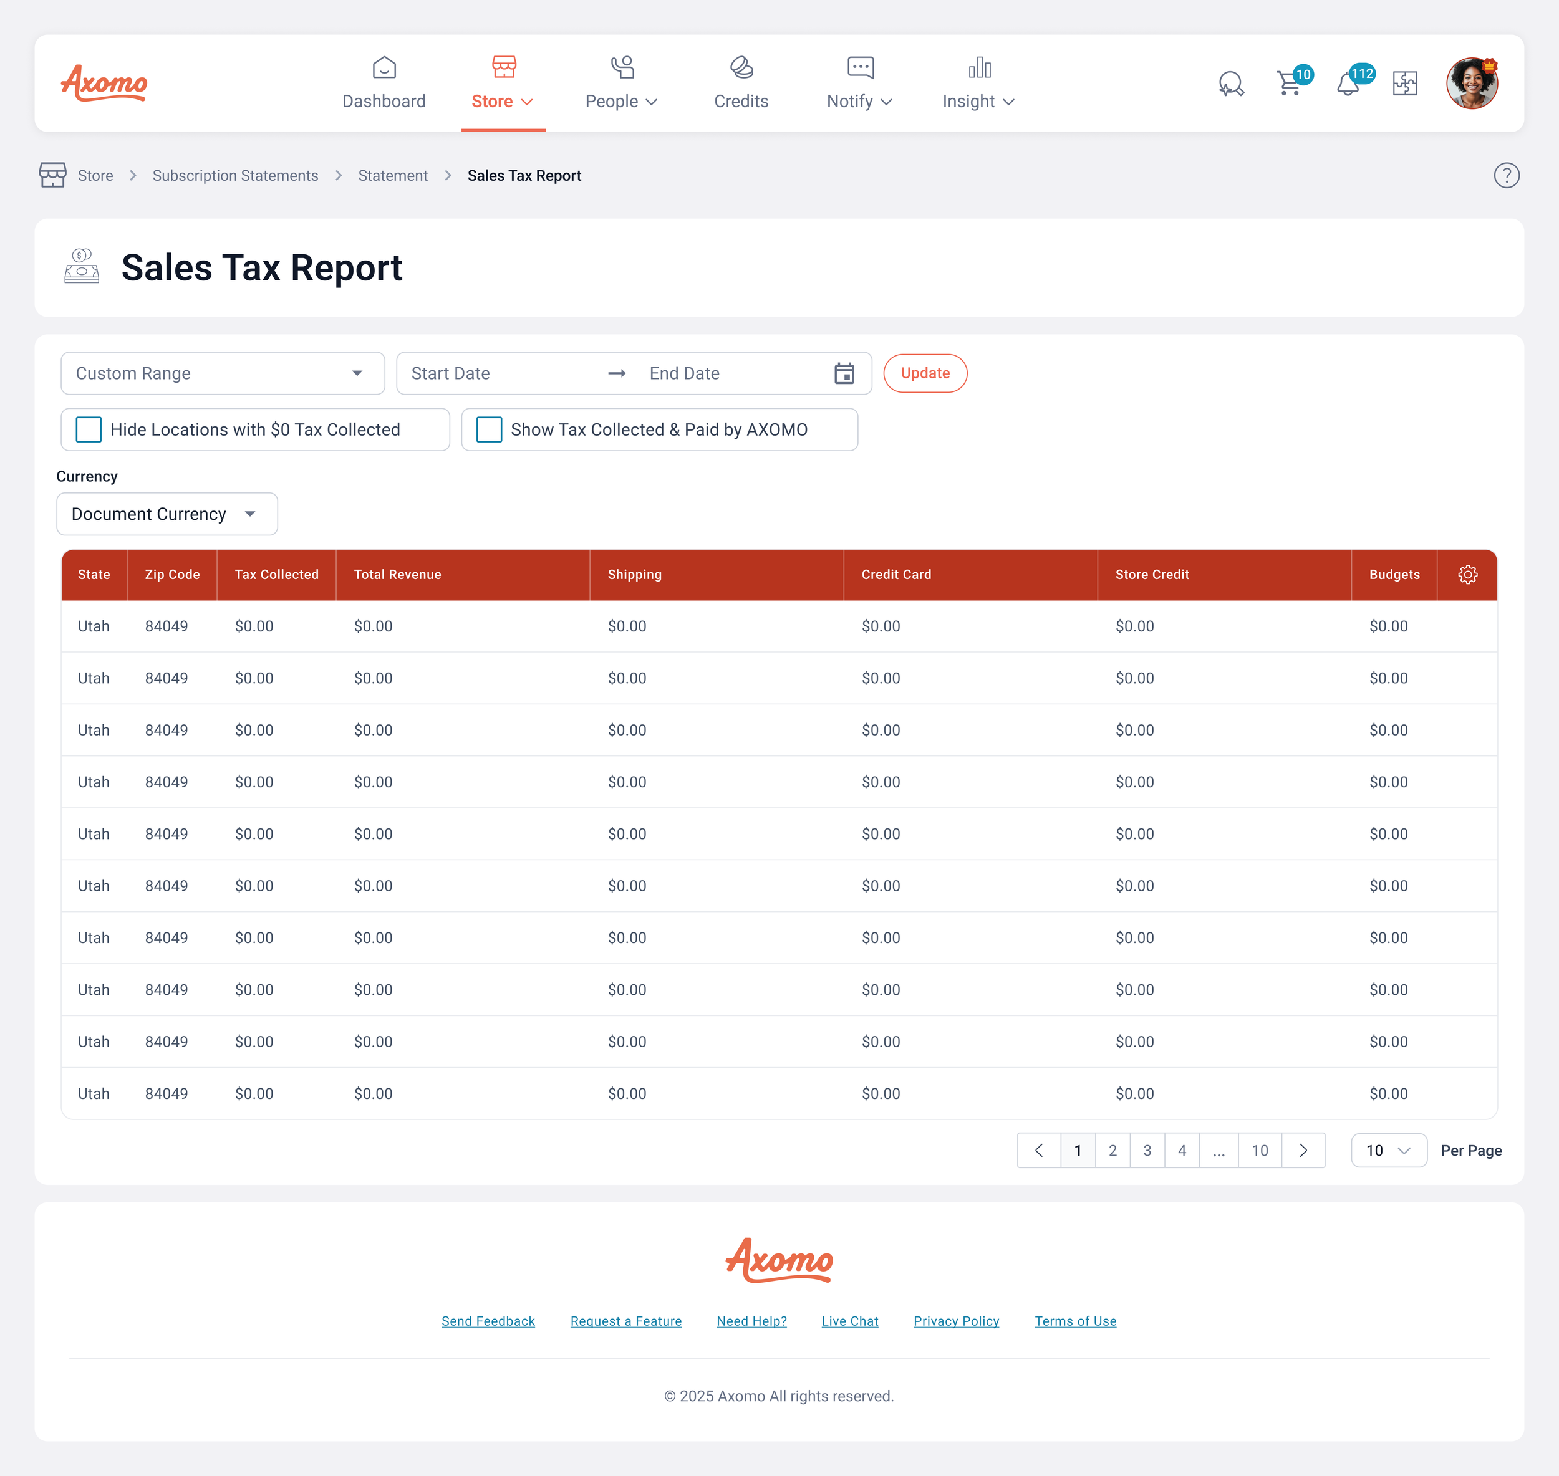Open the Document Currency selector
Image resolution: width=1559 pixels, height=1476 pixels.
166,514
